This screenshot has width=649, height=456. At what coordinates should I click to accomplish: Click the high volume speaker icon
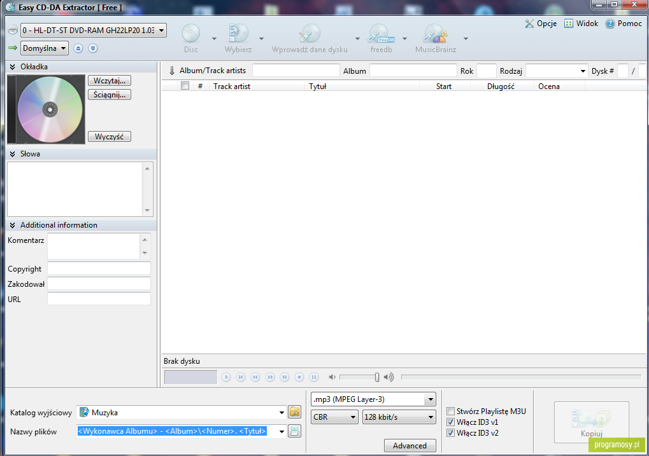[389, 377]
